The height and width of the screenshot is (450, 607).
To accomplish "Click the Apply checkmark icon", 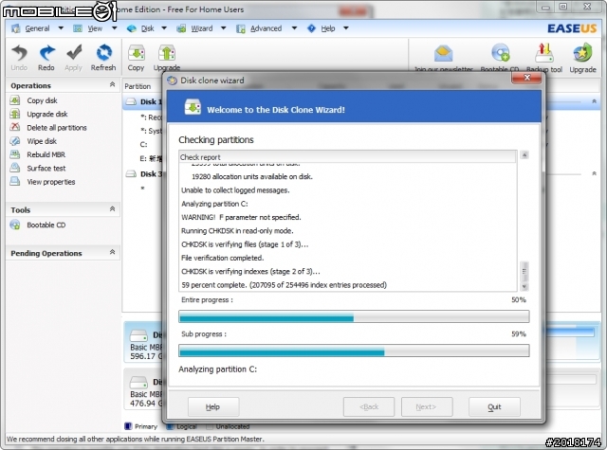I will tap(74, 53).
